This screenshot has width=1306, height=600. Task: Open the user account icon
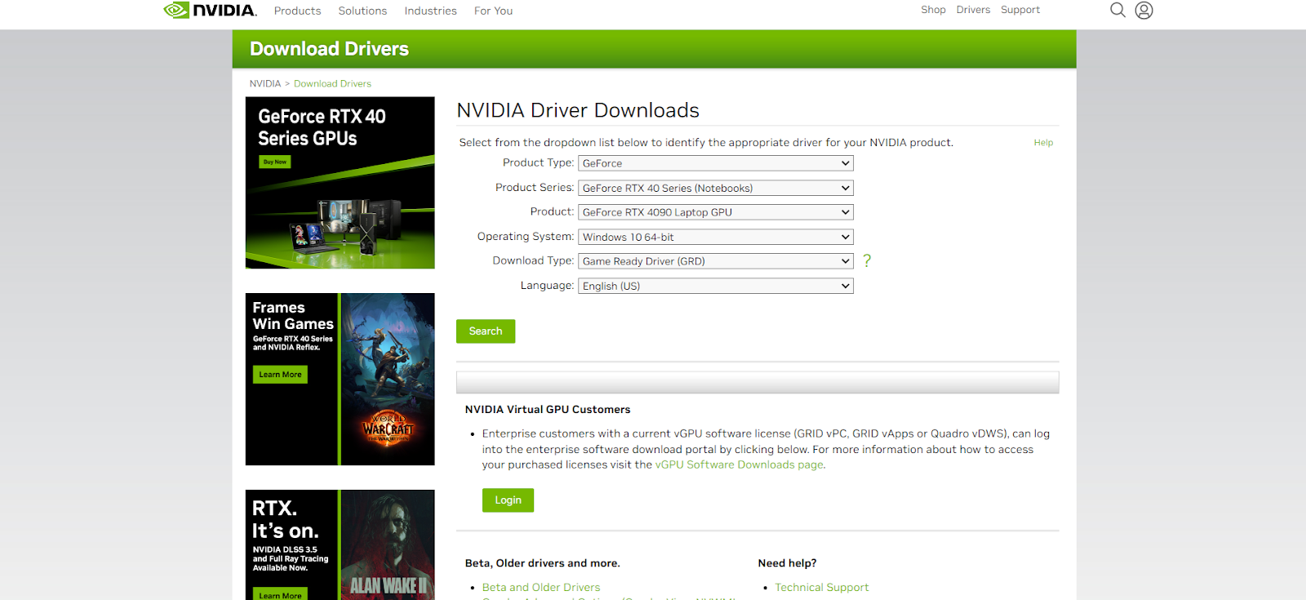point(1144,10)
